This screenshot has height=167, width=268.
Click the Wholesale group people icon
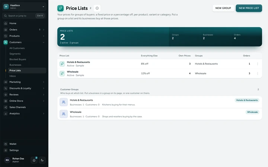point(64,114)
